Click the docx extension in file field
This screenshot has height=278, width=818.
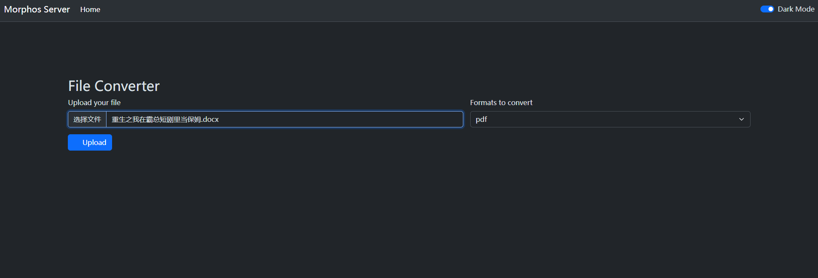coord(211,119)
